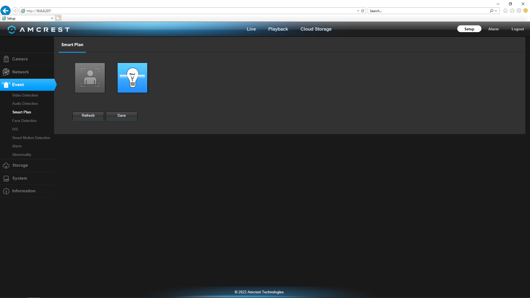Click the Storage cloud icon
Screen dimensions: 530x298
pyautogui.click(x=6, y=165)
